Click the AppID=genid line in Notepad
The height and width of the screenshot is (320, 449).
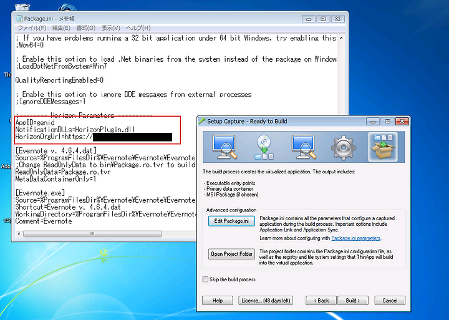tap(35, 123)
